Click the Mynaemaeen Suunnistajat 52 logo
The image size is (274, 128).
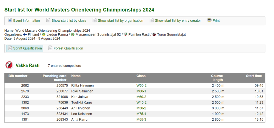point(73,35)
